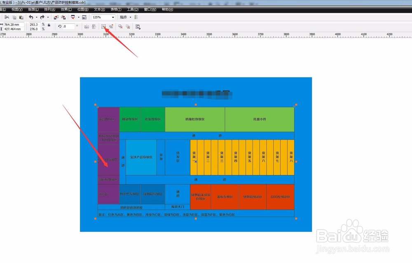Select the 待发区 block
412x263 pixels.
tap(178, 157)
